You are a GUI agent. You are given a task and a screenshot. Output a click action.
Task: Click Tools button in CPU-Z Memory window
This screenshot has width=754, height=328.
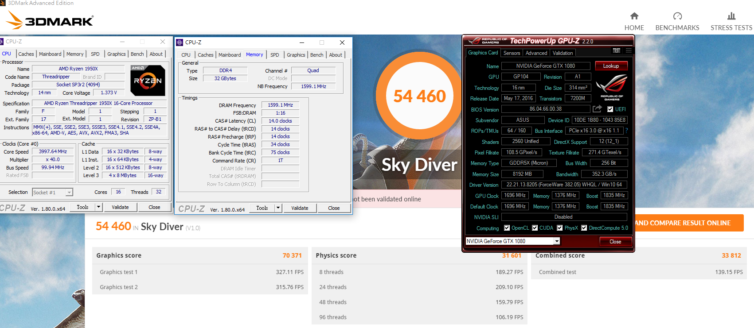[262, 208]
